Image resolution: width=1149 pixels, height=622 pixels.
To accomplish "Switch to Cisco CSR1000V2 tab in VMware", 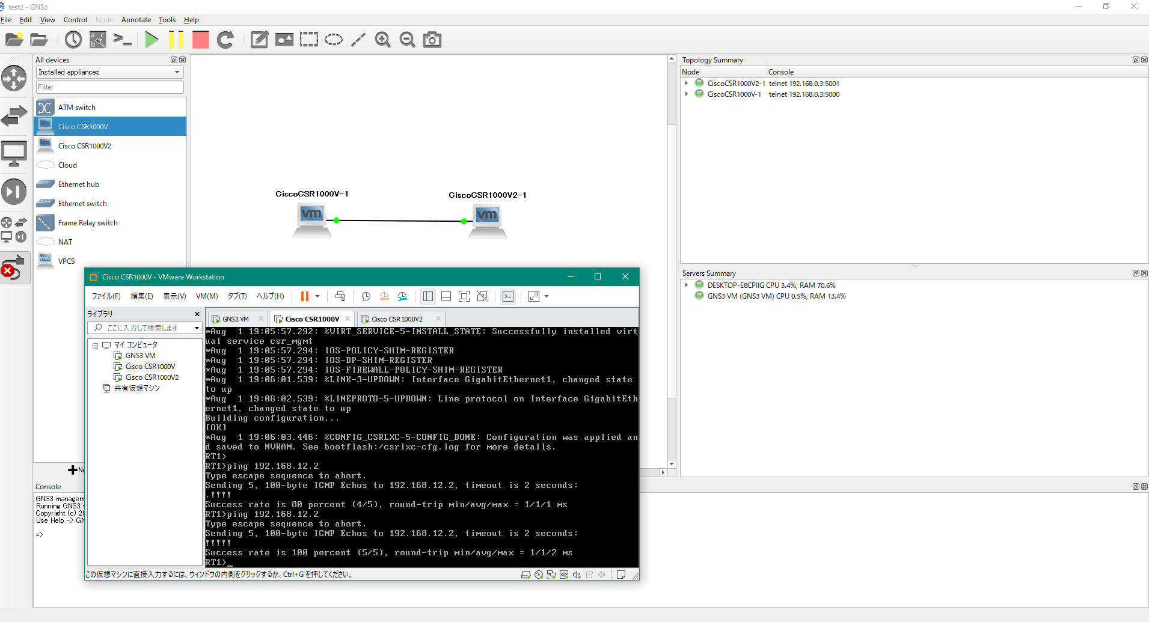I will click(x=397, y=319).
